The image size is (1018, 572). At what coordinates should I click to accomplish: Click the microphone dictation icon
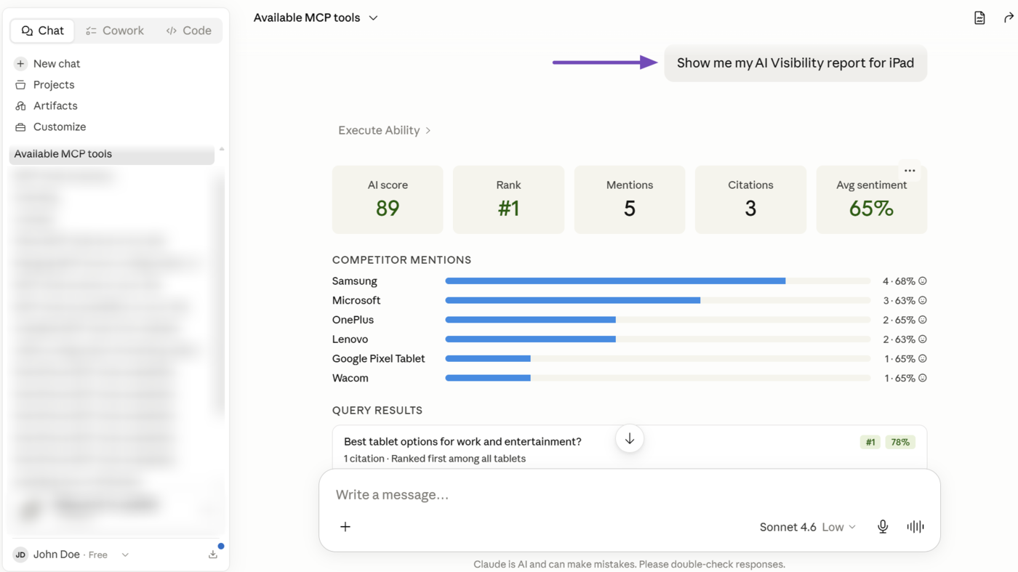(x=883, y=527)
